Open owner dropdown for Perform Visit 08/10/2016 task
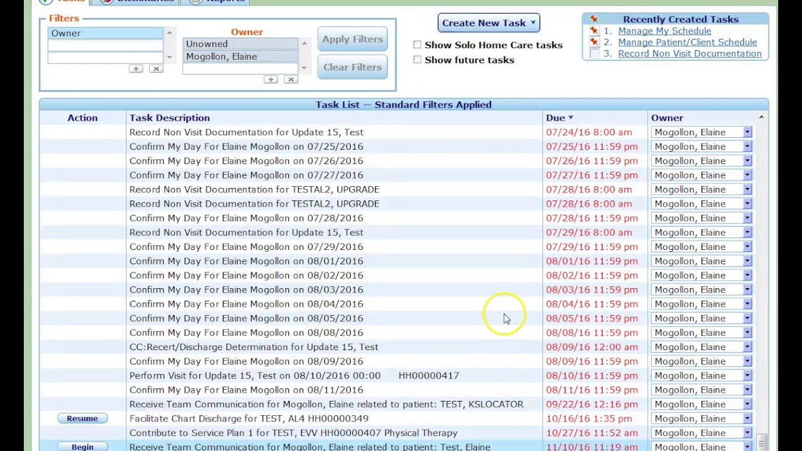 [x=747, y=376]
